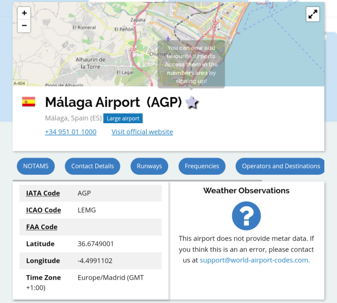
Task: Click the FAA Code label
Action: tap(42, 227)
